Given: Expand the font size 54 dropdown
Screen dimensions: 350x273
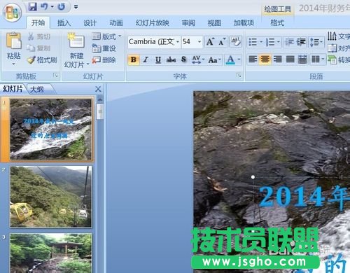Looking at the screenshot, I should pos(199,42).
